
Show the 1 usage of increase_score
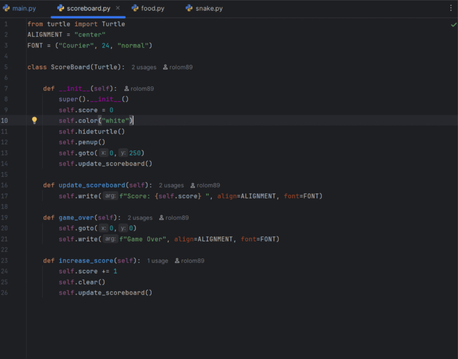157,261
